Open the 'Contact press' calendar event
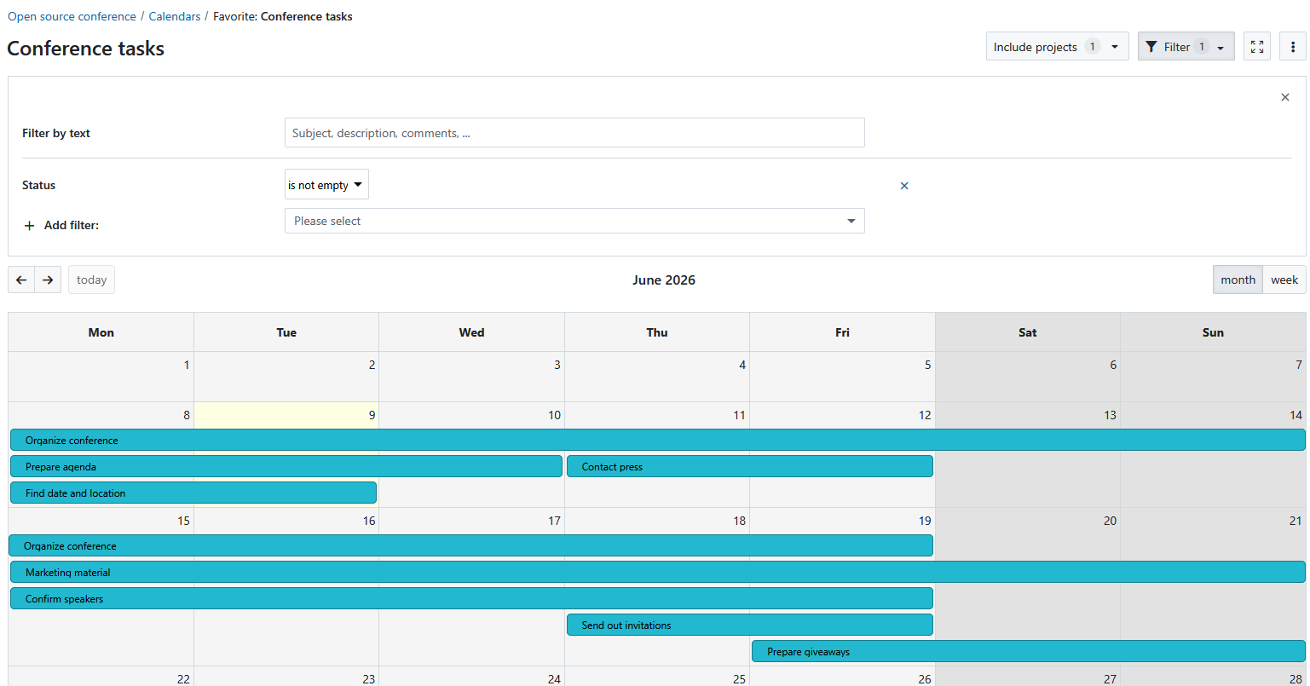This screenshot has width=1310, height=686. pyautogui.click(x=750, y=466)
